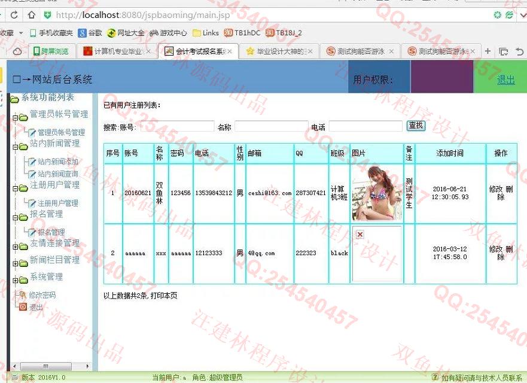The height and width of the screenshot is (383, 527).
Task: Open 站内新闻添加 in sidebar tree
Action: coord(57,162)
